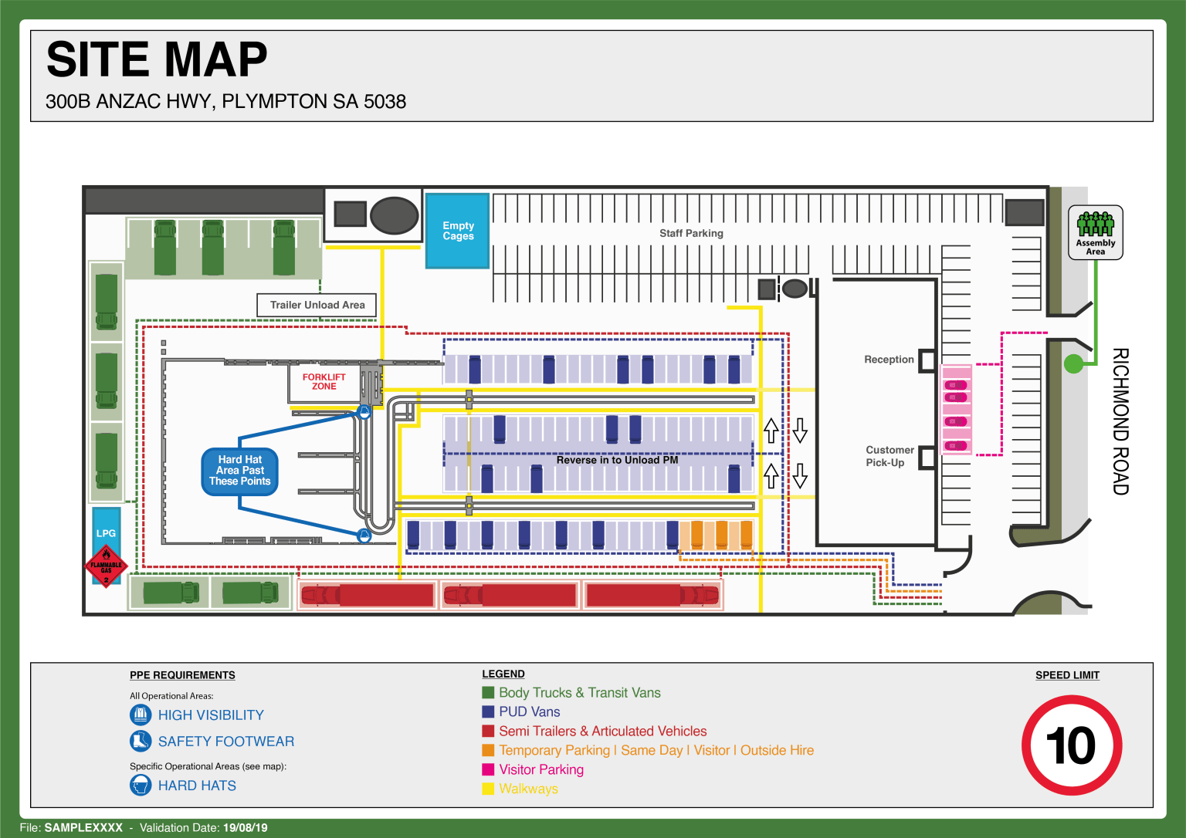Expand the LEGEND section heading

pos(503,674)
